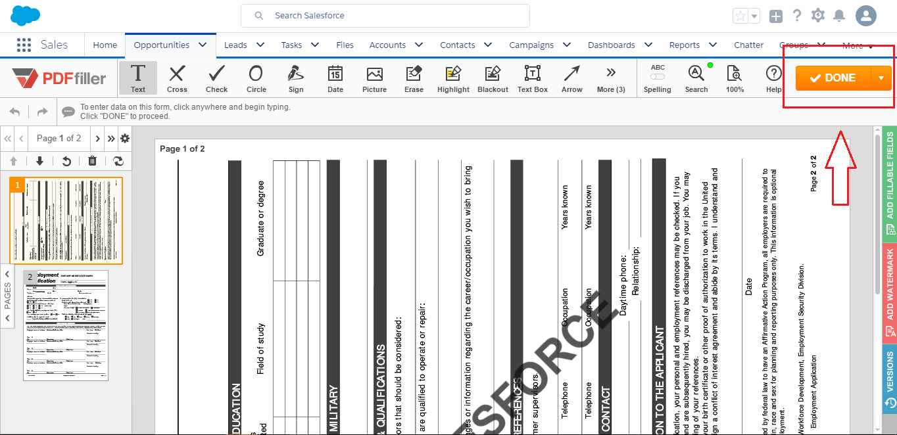The image size is (897, 435).
Task: Open Salesforce Setup gear
Action: tap(818, 16)
